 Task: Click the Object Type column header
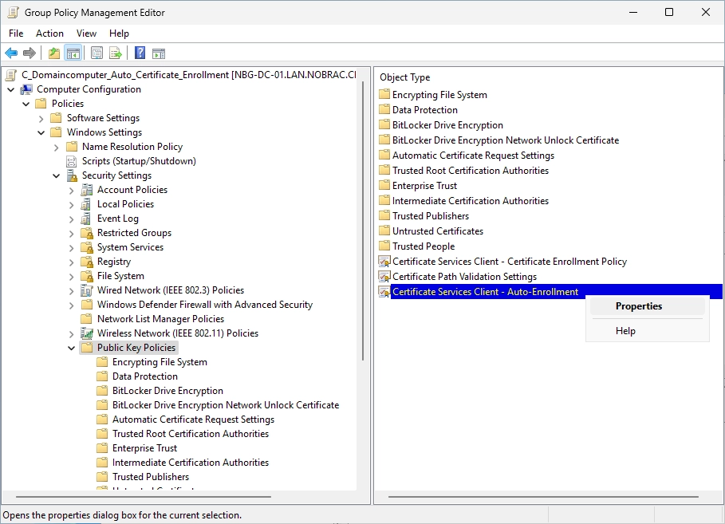click(404, 77)
